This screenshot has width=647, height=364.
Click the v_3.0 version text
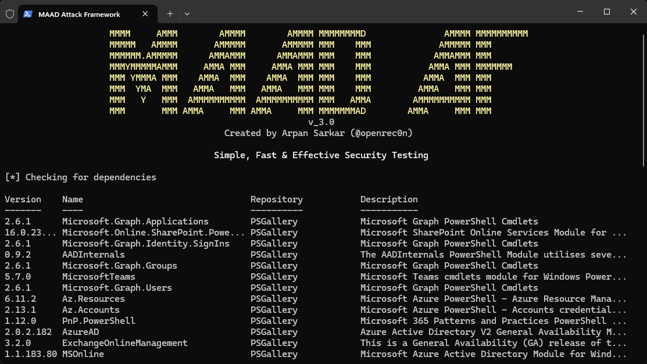pos(321,122)
